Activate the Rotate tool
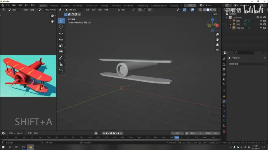268x150 pixels. tap(61, 39)
